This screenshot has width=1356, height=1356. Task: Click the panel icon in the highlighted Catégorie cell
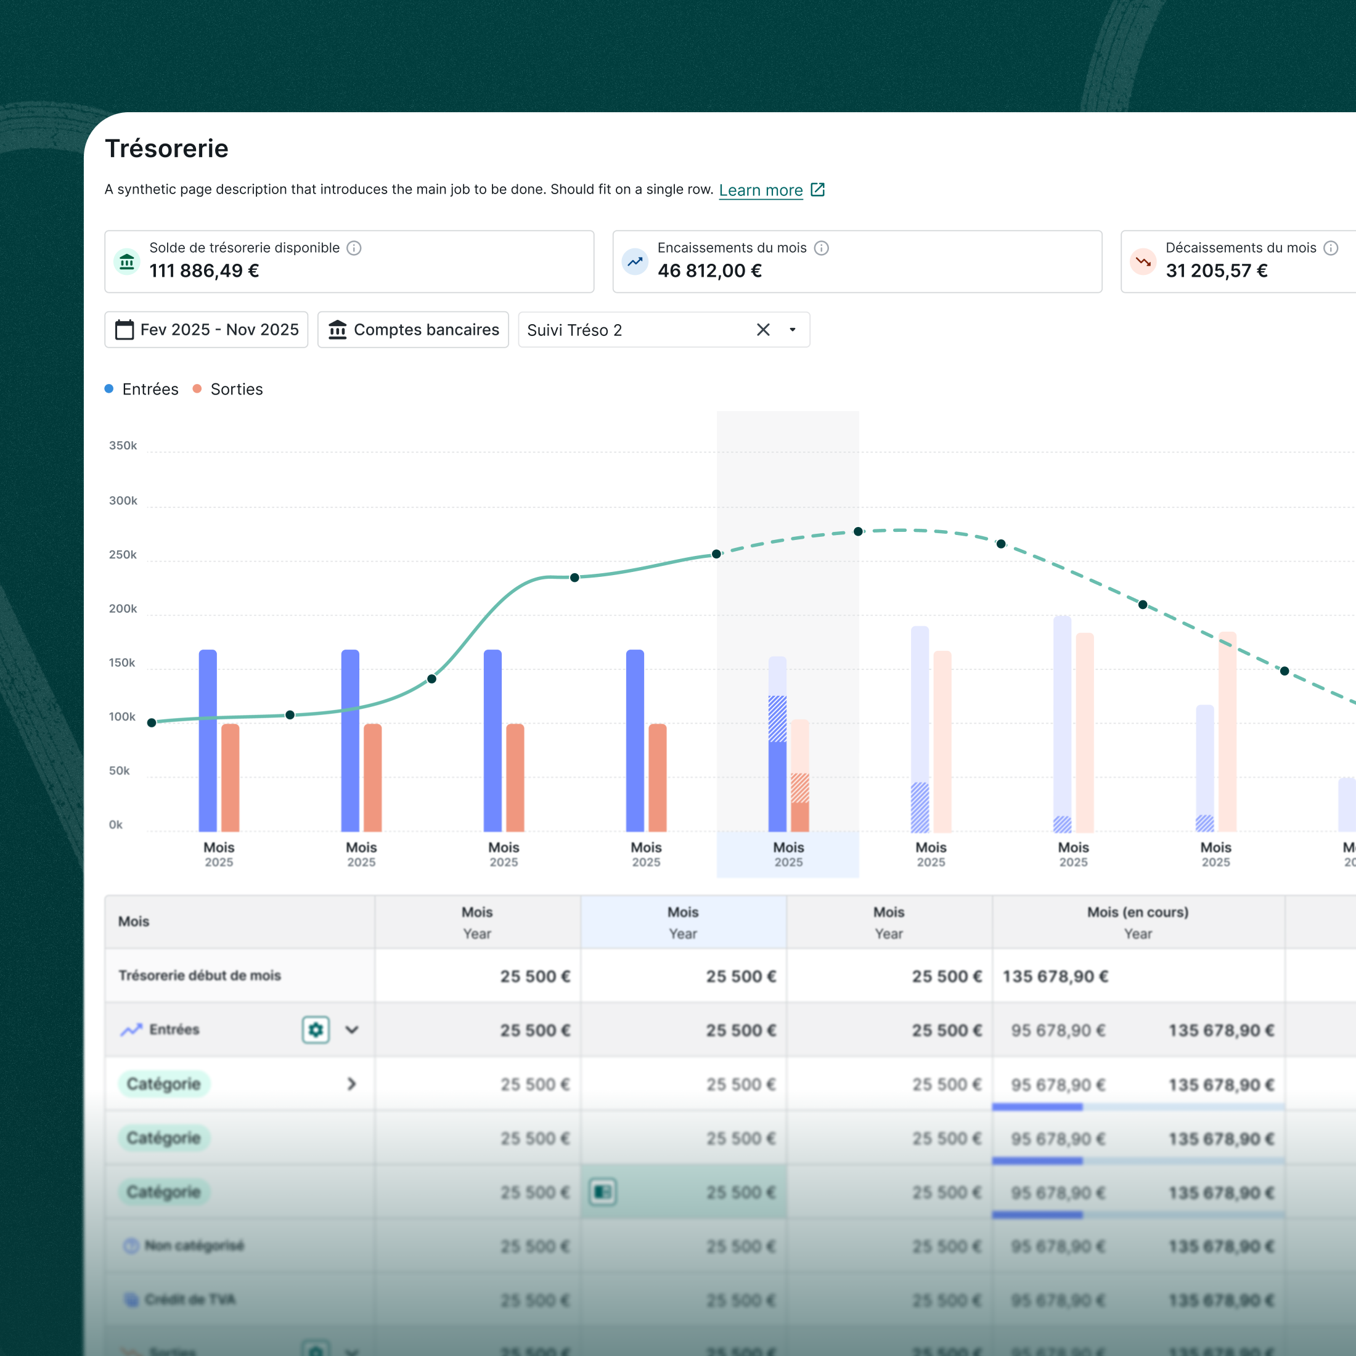tap(602, 1192)
